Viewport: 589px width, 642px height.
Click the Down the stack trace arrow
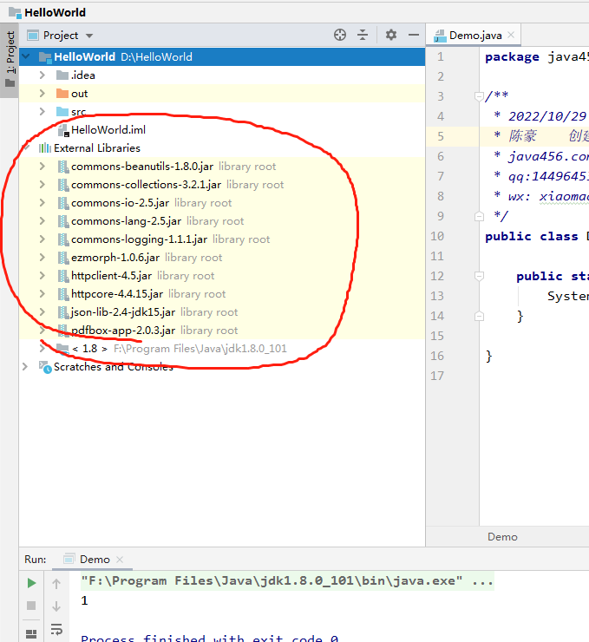pos(56,606)
